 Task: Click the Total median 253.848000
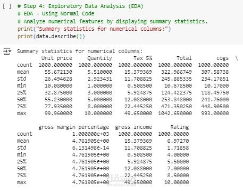(177, 100)
